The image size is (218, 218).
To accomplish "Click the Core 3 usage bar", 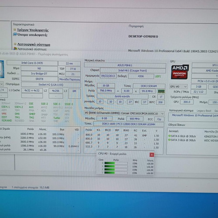I will (x=116, y=173).
